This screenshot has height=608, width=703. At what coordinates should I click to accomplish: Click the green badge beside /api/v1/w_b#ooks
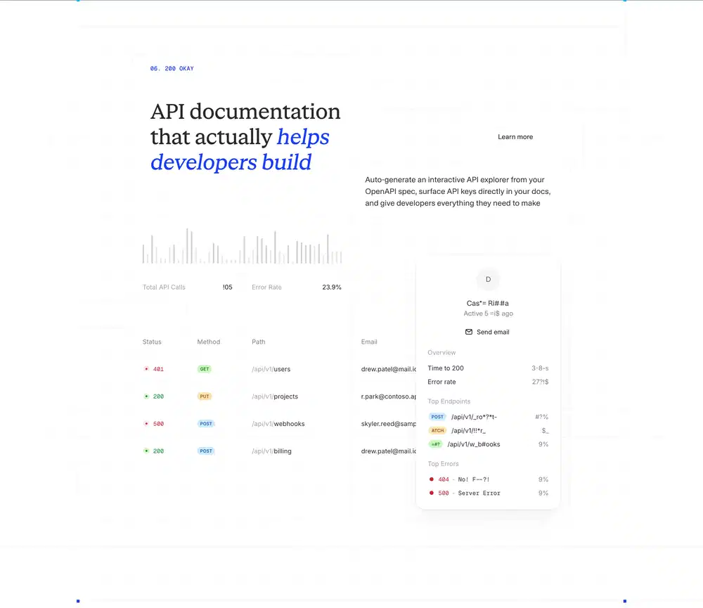435,444
